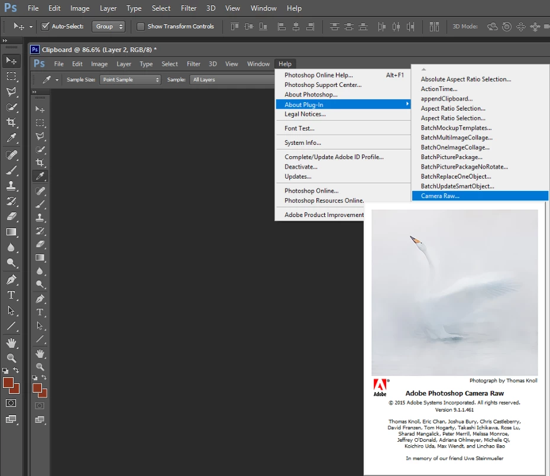The height and width of the screenshot is (476, 550).
Task: Click Updates in Help menu
Action: click(x=343, y=176)
